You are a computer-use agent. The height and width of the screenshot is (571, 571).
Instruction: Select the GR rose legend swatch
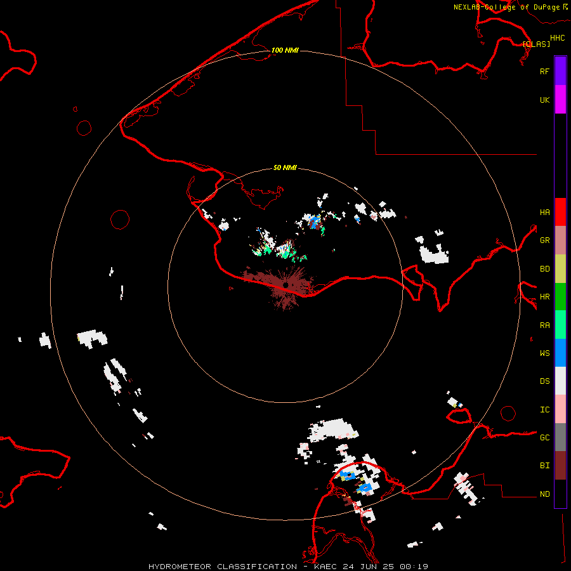pyautogui.click(x=560, y=240)
